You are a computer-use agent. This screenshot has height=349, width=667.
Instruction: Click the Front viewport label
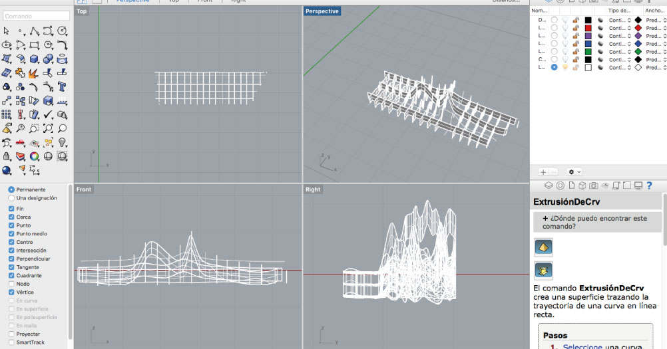(84, 189)
